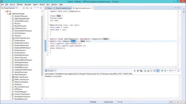The height and width of the screenshot is (104, 186).
Task: Click the Project Explorer scrollbar up arrow
Action: click(x=42, y=11)
